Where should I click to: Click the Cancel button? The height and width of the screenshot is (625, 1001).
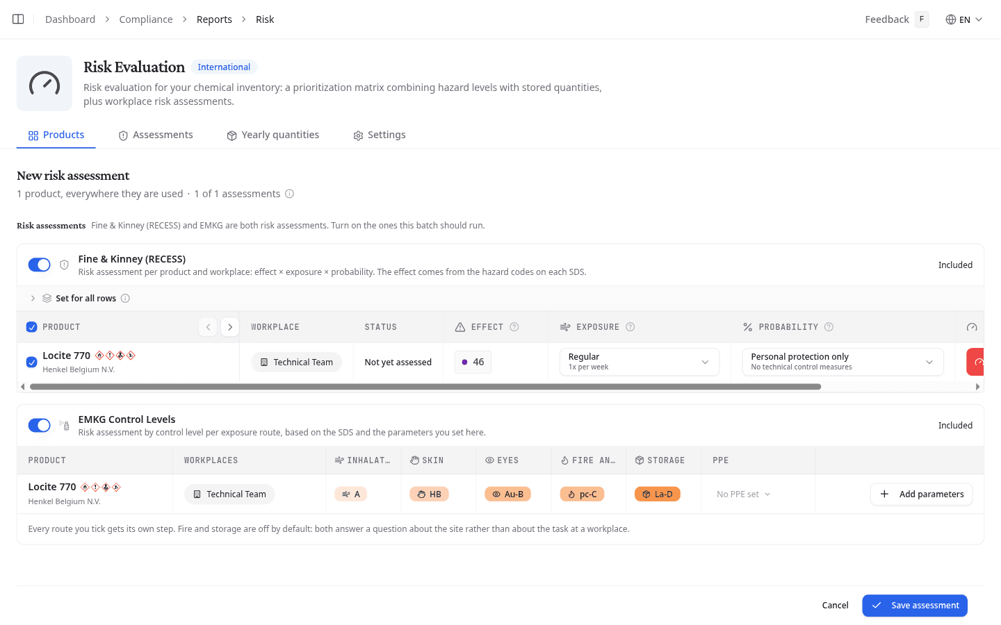coord(835,606)
